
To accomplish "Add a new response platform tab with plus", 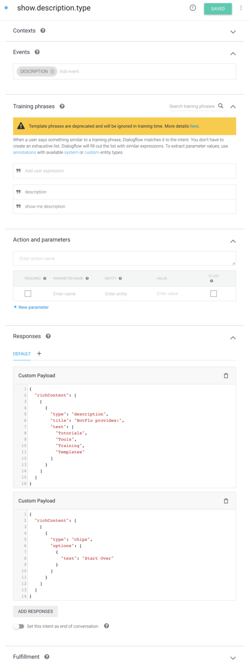I will point(39,353).
